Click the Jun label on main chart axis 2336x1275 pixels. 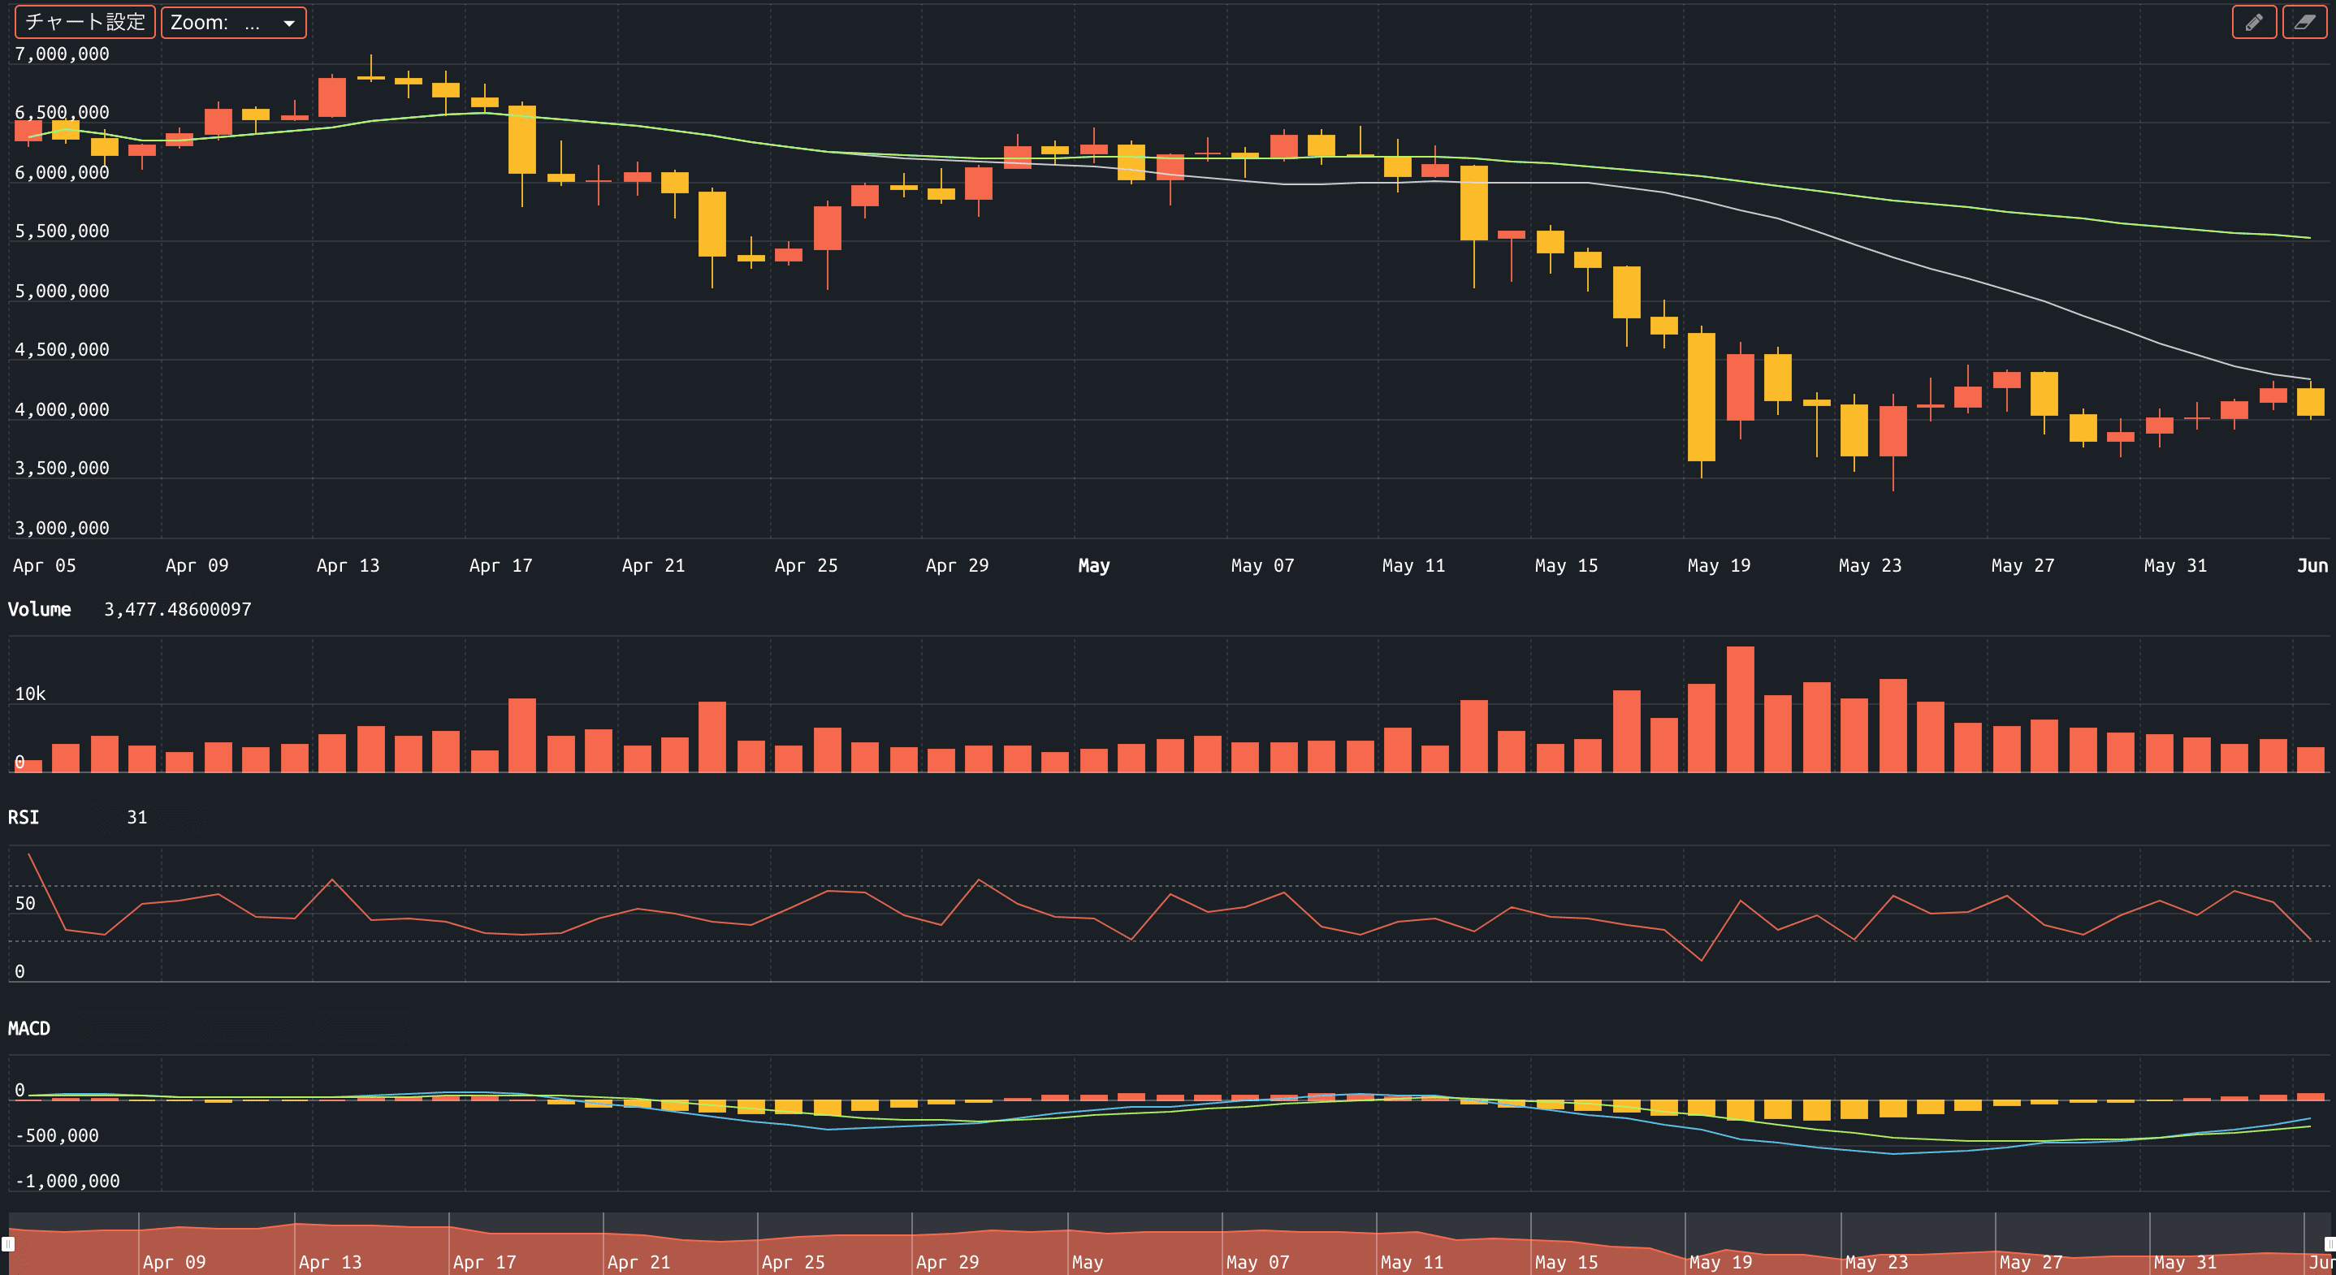[2312, 566]
